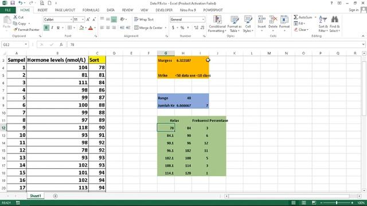This screenshot has width=367, height=206.
Task: Switch to the DEVELOPER tab
Action: (x=164, y=10)
